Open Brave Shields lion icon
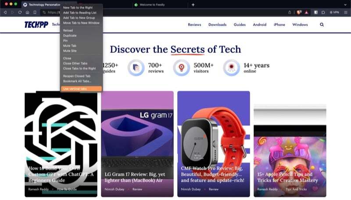This screenshot has width=351, height=200. [299, 13]
